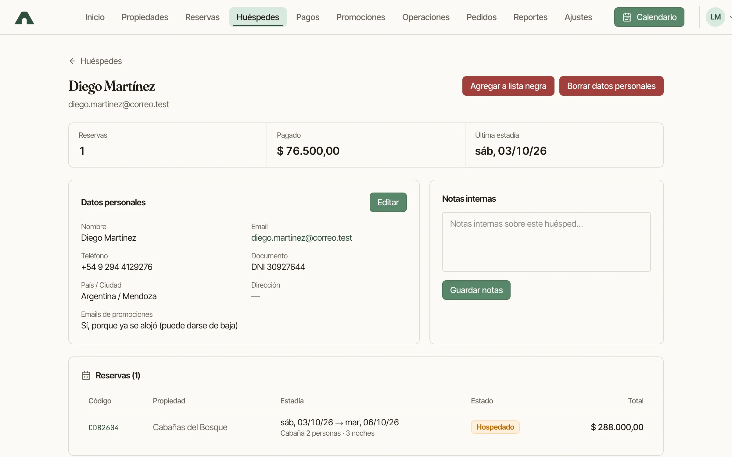Click the Propiedad column header
This screenshot has width=732, height=457.
pyautogui.click(x=169, y=401)
